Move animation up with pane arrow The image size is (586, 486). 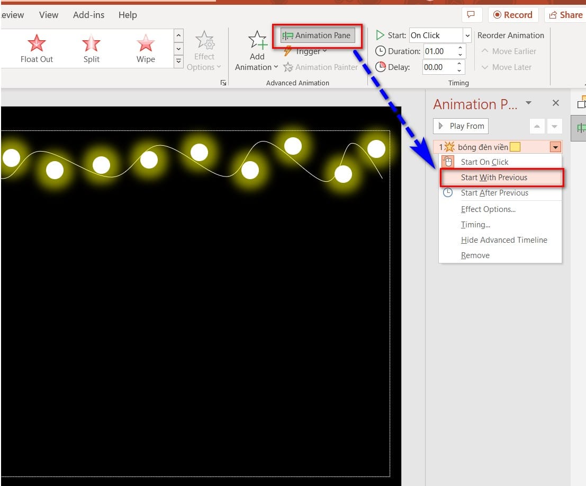[537, 127]
